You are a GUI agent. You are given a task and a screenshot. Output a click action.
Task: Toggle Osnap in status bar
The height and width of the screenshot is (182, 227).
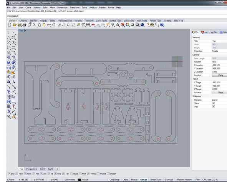144,180
